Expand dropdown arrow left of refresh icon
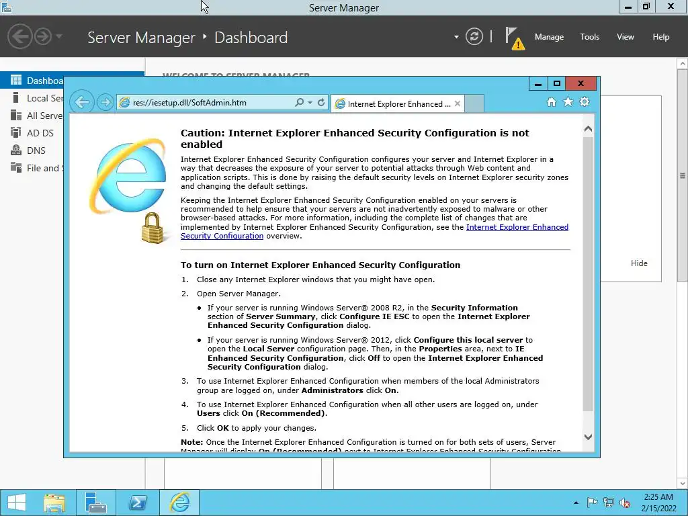This screenshot has height=516, width=688. point(456,37)
